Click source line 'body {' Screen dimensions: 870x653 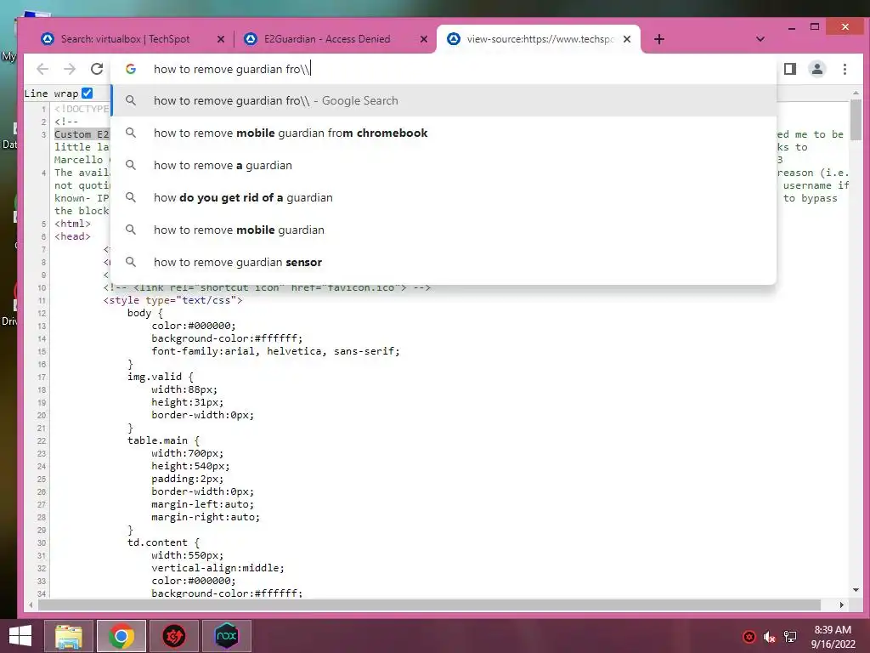pyautogui.click(x=144, y=313)
